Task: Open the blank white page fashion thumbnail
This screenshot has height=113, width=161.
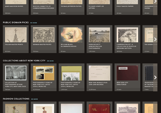Action: [71, 108]
